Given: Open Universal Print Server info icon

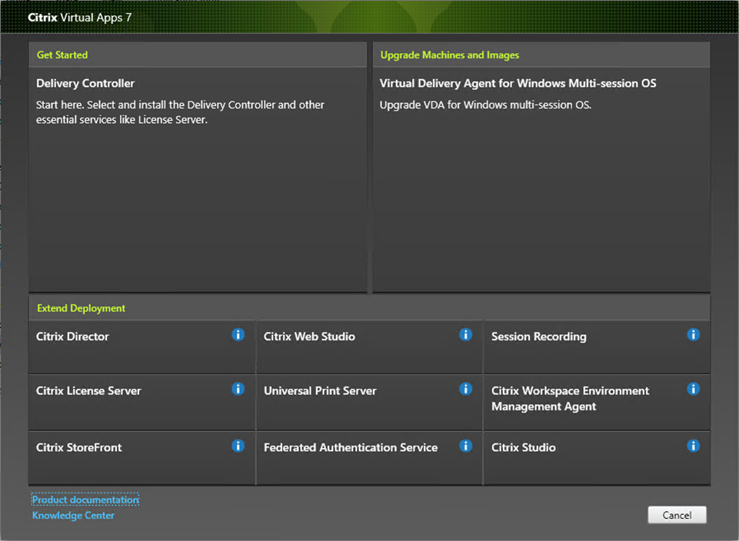Looking at the screenshot, I should pos(466,389).
